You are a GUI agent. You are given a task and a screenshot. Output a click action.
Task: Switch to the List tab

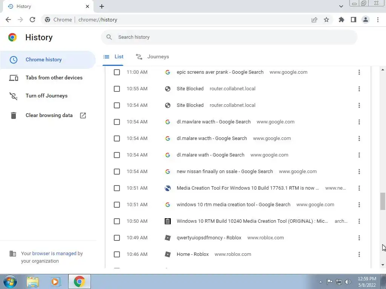(x=113, y=57)
